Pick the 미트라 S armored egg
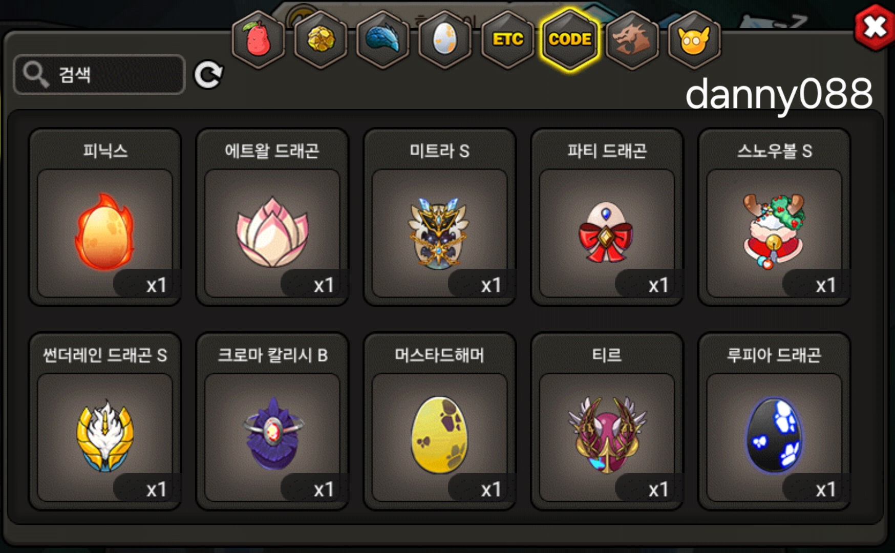This screenshot has height=553, width=895. (x=440, y=217)
